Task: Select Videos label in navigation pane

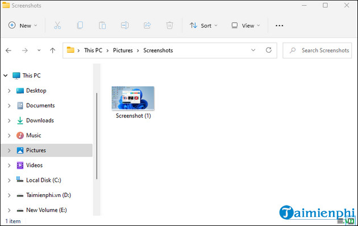Action: (x=34, y=165)
